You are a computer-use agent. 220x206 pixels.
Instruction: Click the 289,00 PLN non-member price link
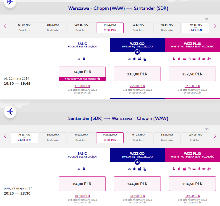click(137, 196)
